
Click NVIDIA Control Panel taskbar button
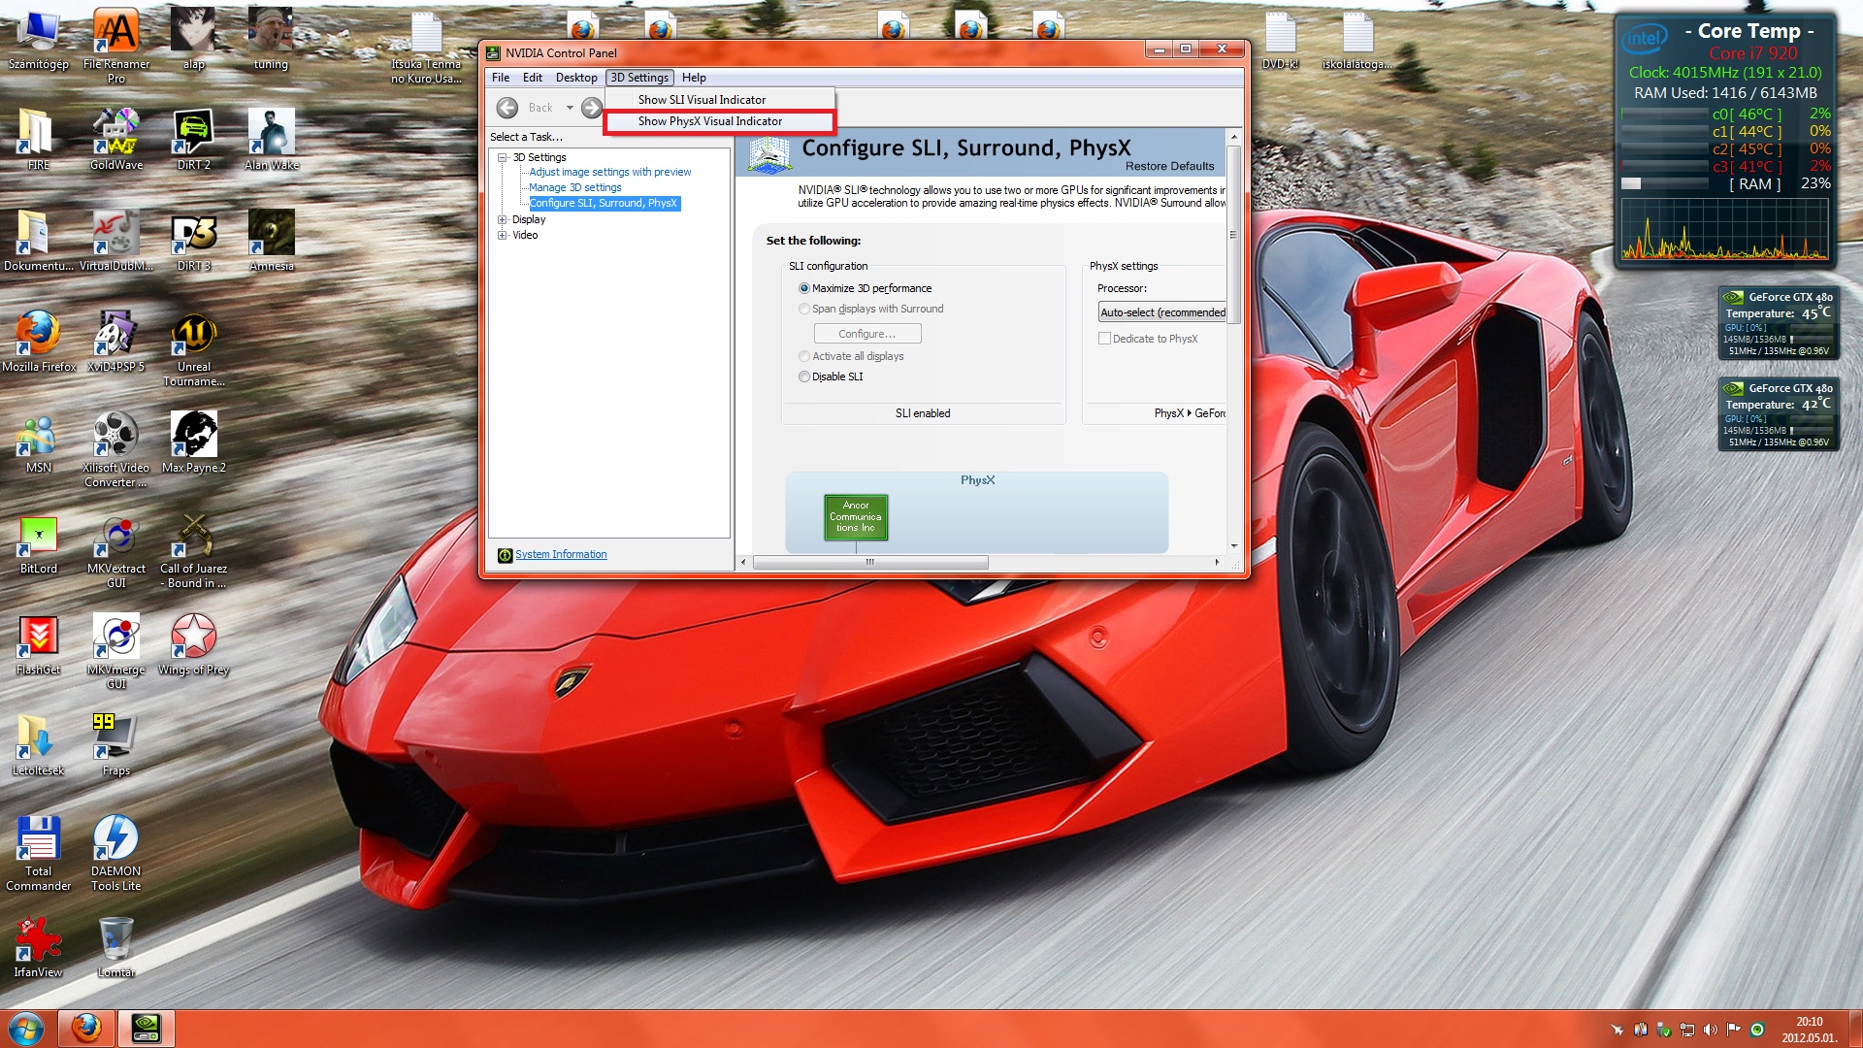[x=146, y=1029]
